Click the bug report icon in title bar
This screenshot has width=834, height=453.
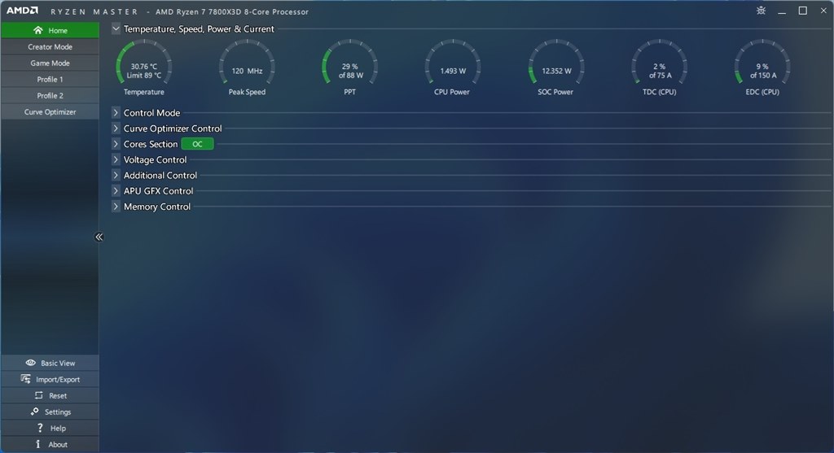point(762,11)
